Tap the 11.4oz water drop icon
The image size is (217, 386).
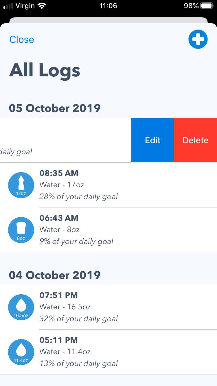coord(21,352)
